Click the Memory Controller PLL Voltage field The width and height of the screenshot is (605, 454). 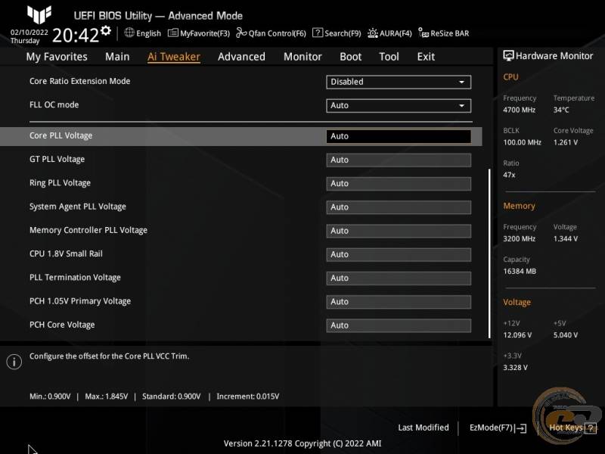(399, 231)
